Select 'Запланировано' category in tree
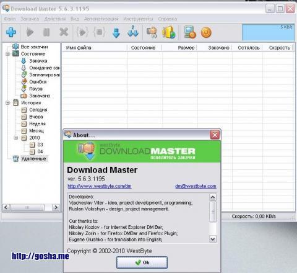 tap(45, 74)
